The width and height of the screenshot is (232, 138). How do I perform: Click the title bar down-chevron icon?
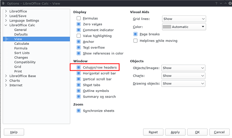click(221, 3)
